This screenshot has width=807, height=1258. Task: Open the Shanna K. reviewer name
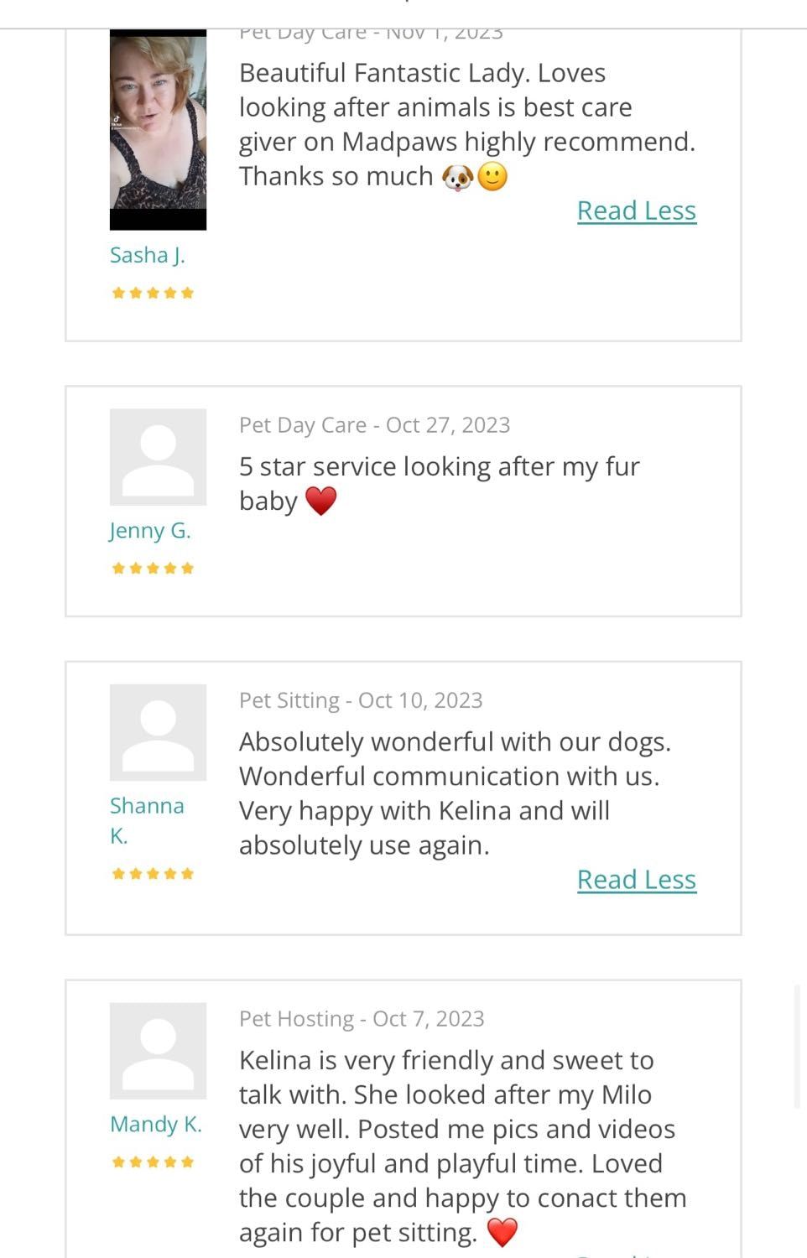[147, 821]
